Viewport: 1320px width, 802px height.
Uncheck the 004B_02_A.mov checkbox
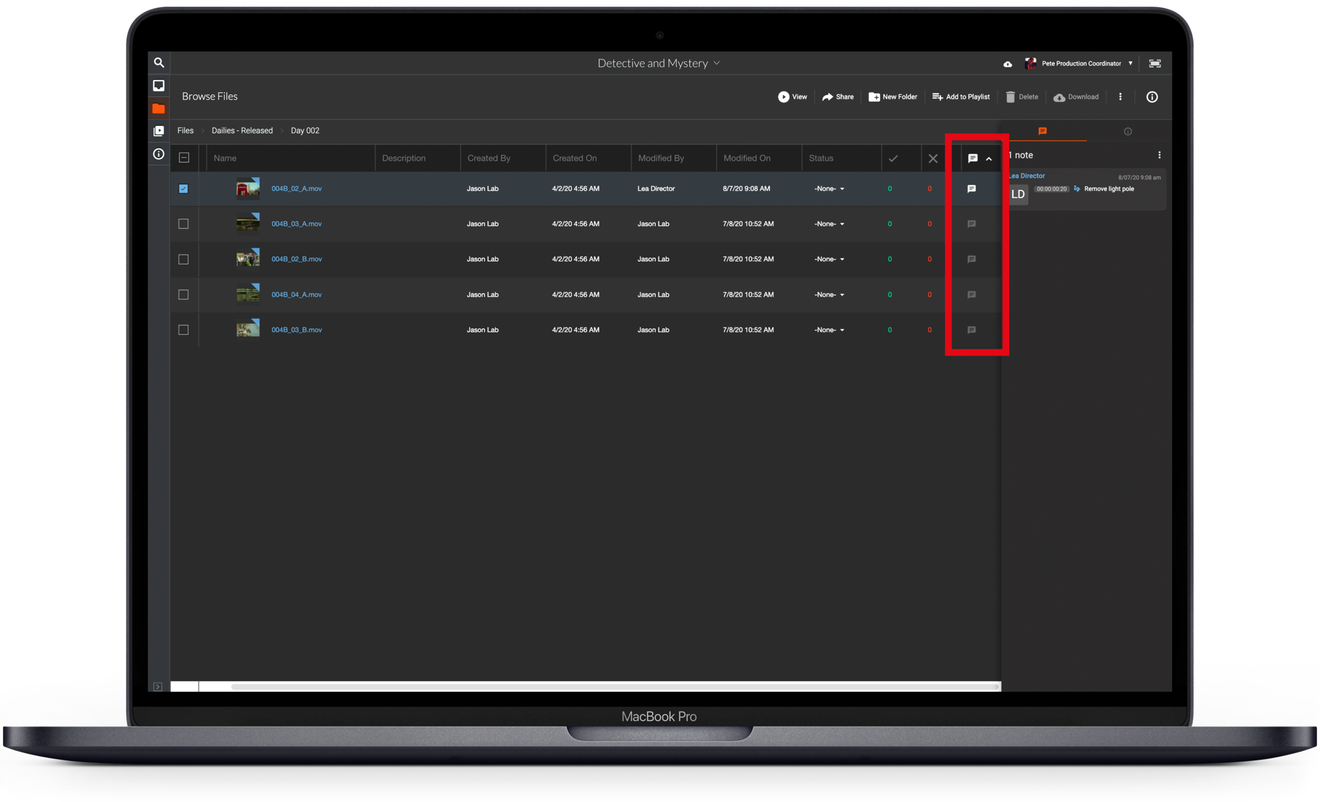click(183, 189)
